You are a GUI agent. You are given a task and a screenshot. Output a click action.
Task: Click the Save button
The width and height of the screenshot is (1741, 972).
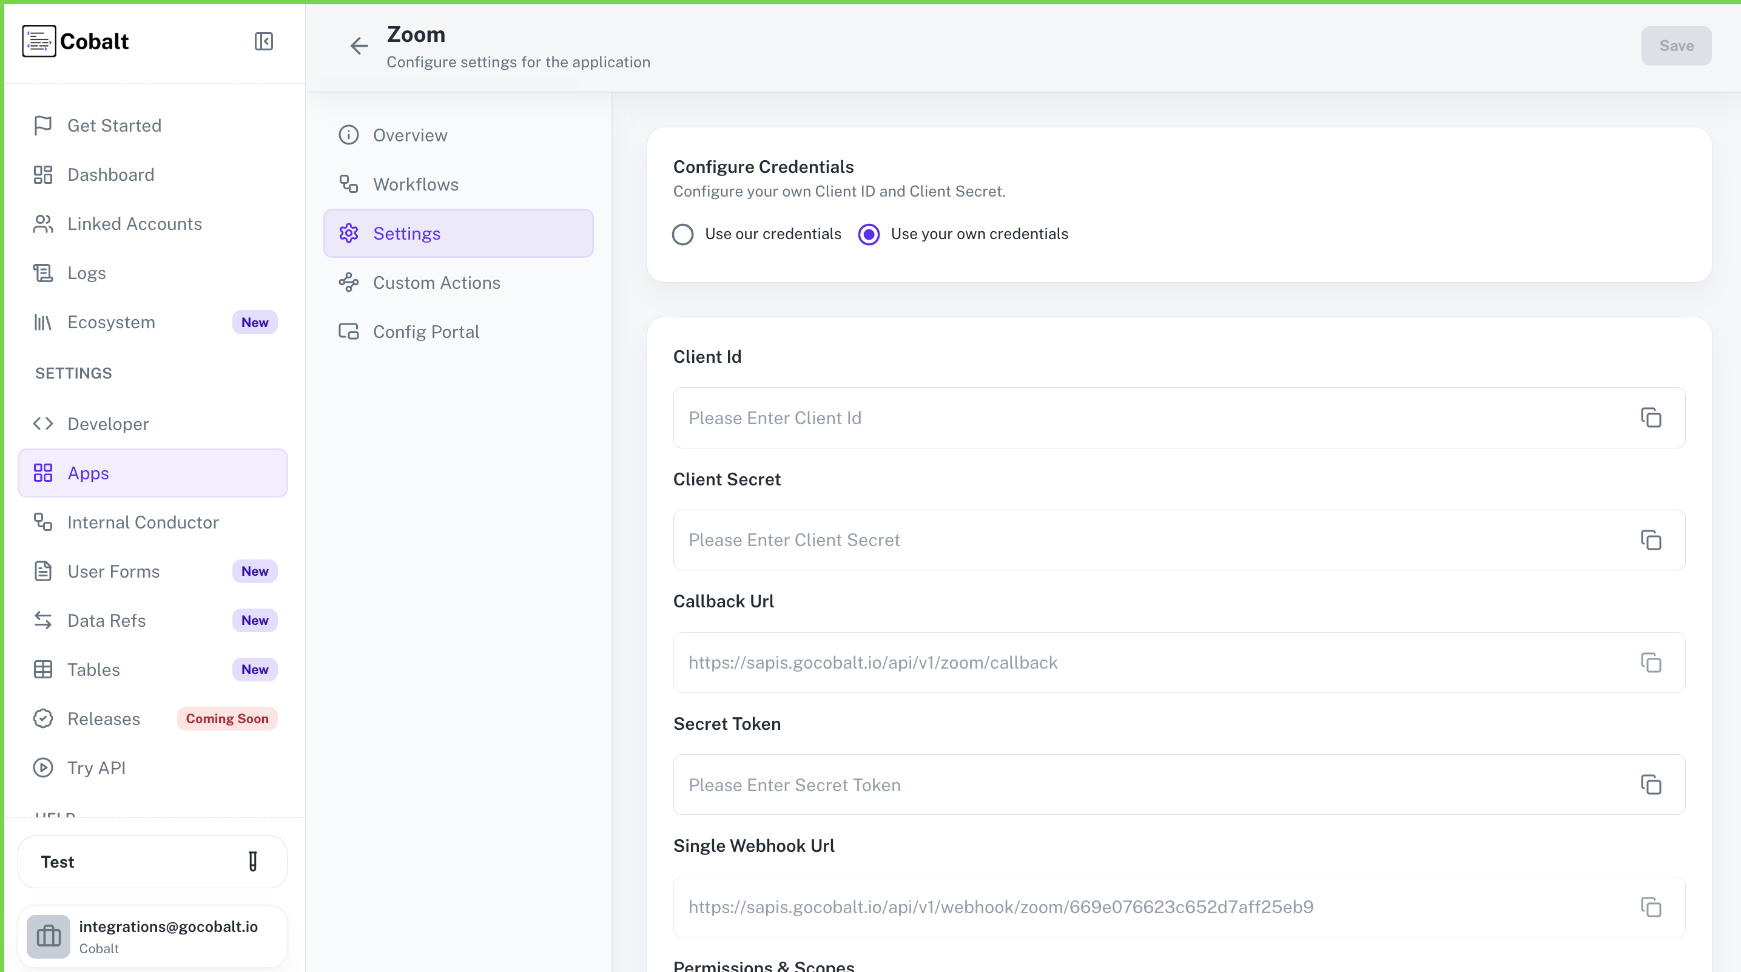[1675, 46]
